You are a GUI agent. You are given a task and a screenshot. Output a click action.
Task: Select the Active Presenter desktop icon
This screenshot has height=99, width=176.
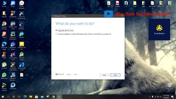point(21,5)
